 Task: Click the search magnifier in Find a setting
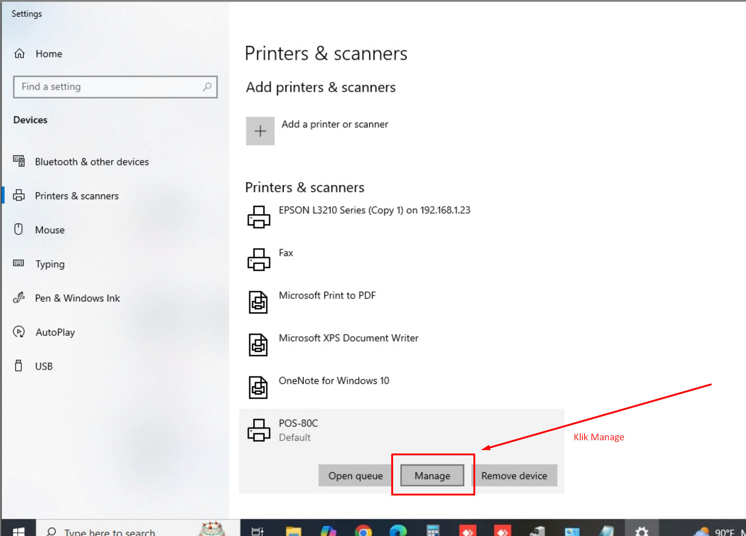(x=207, y=87)
